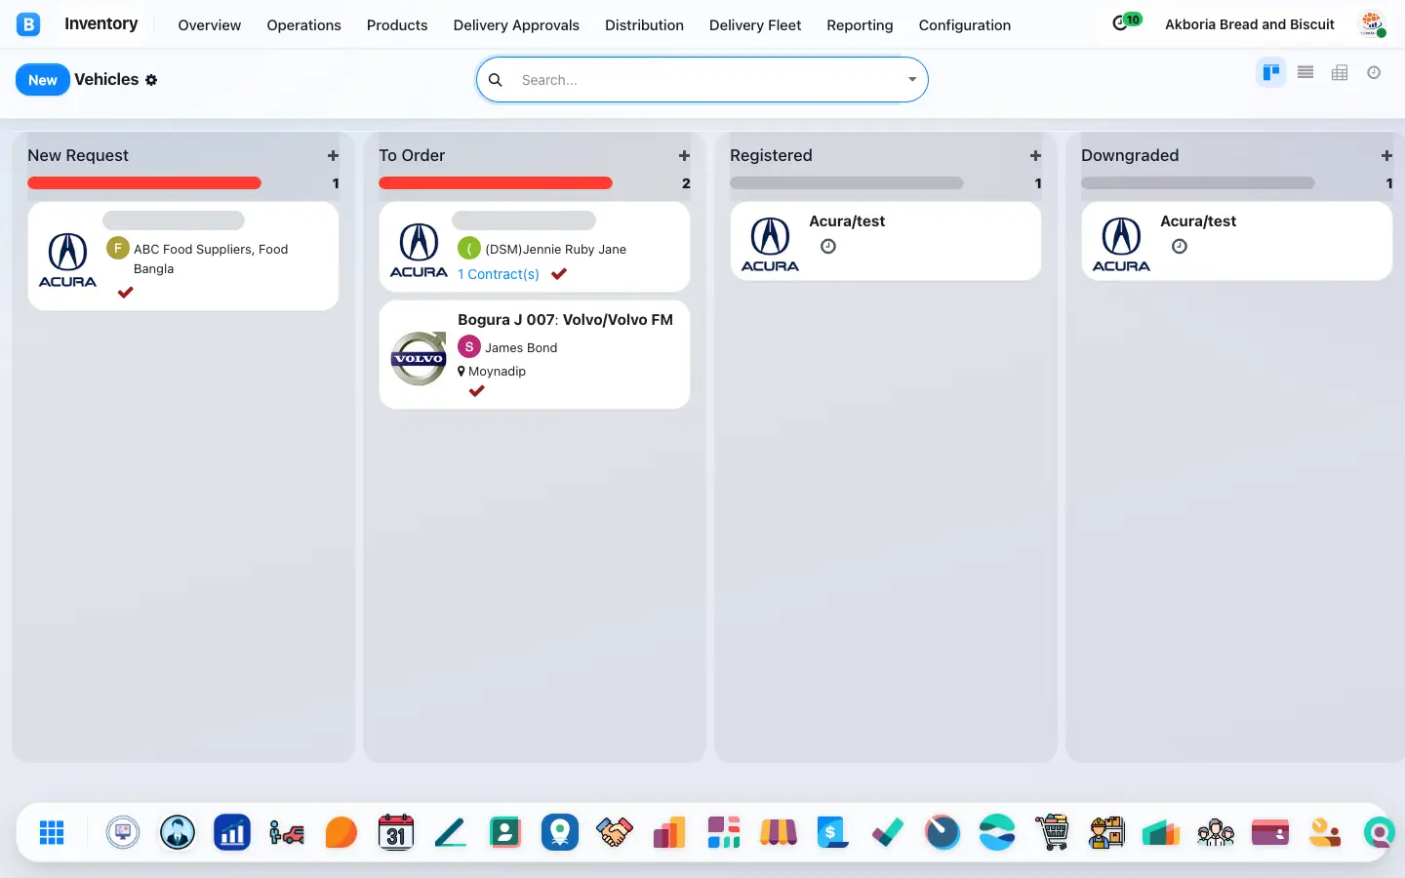1405x878 pixels.
Task: Open the 1 Contract(s) link
Action: (x=499, y=274)
